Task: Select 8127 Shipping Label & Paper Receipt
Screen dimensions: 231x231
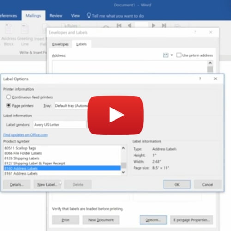Action: [62, 163]
